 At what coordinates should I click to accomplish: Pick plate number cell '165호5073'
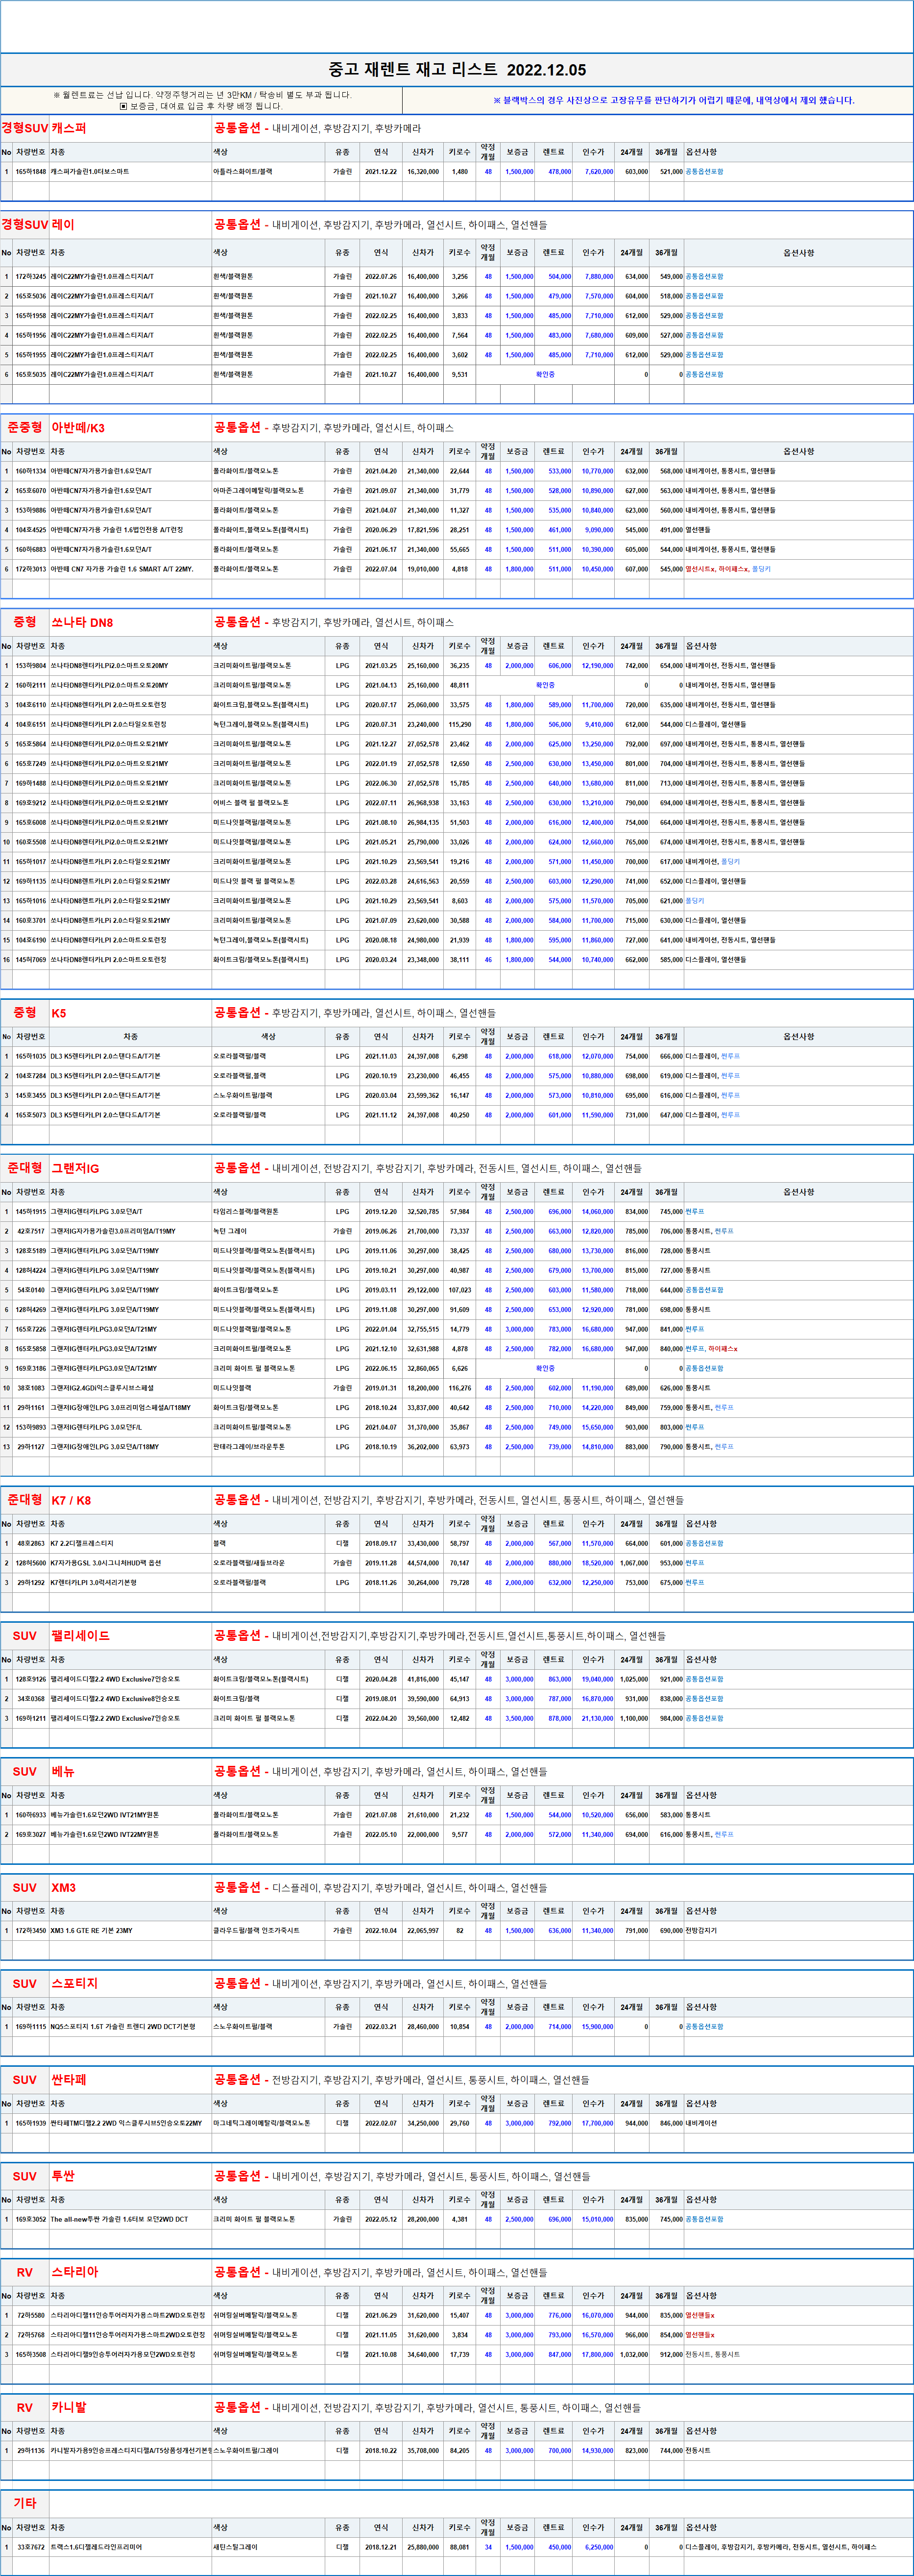[x=31, y=1115]
